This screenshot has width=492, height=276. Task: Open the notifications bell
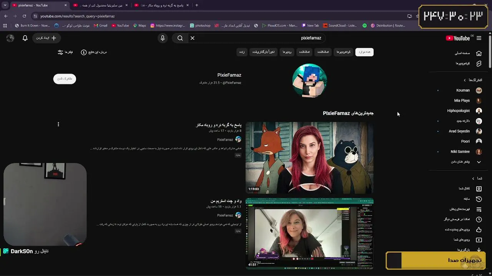pyautogui.click(x=25, y=38)
